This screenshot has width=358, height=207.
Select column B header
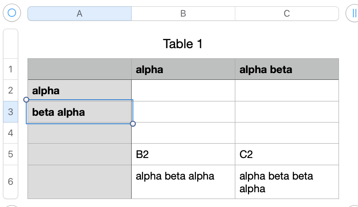pyautogui.click(x=183, y=14)
